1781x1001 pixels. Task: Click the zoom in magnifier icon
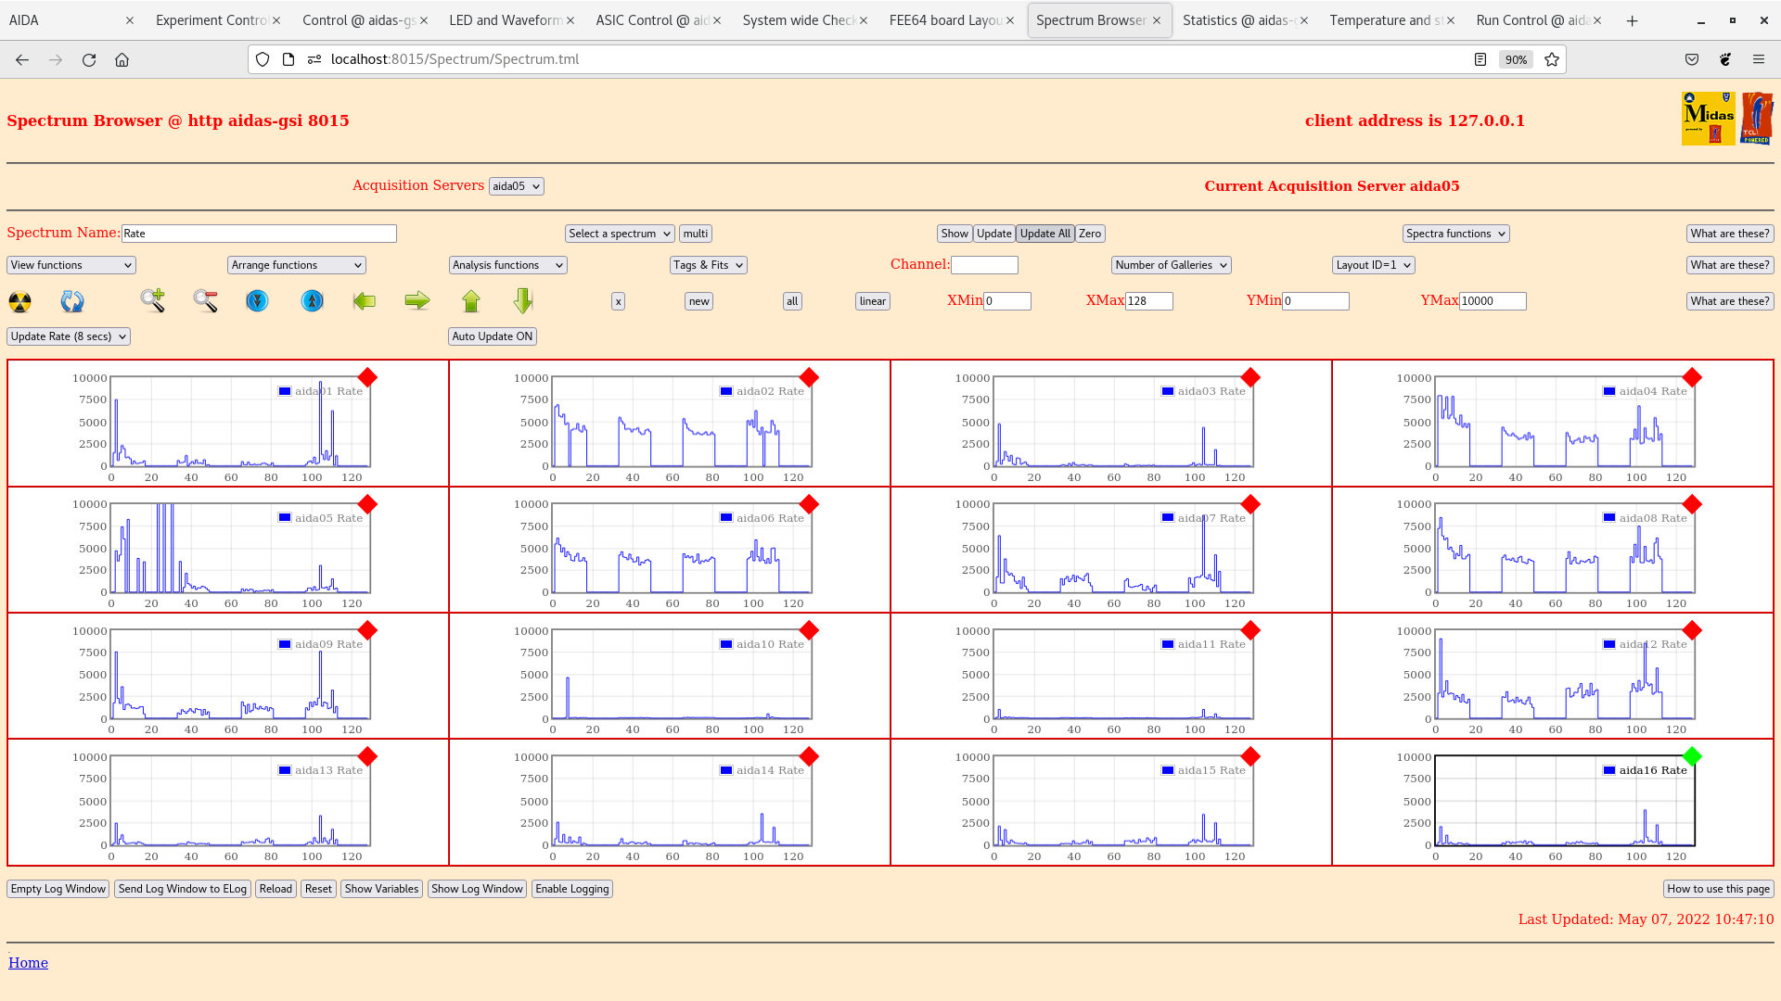point(152,300)
